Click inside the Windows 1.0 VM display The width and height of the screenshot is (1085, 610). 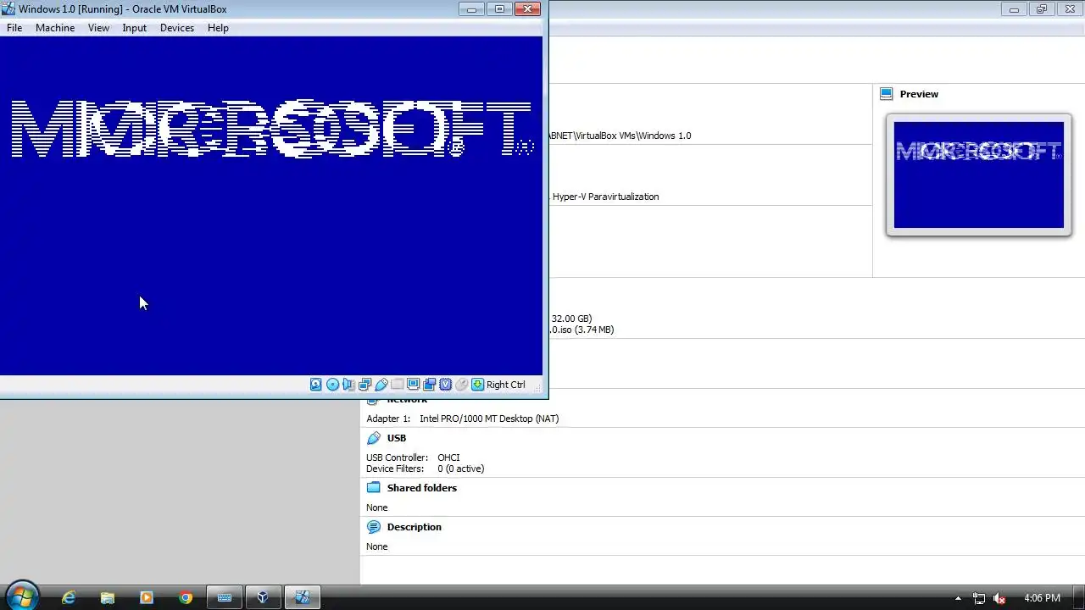click(x=271, y=206)
